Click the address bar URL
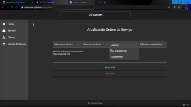The height and width of the screenshot is (107, 191). (x=38, y=7)
